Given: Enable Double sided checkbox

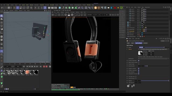Looking at the screenshot, I should (x=139, y=64).
